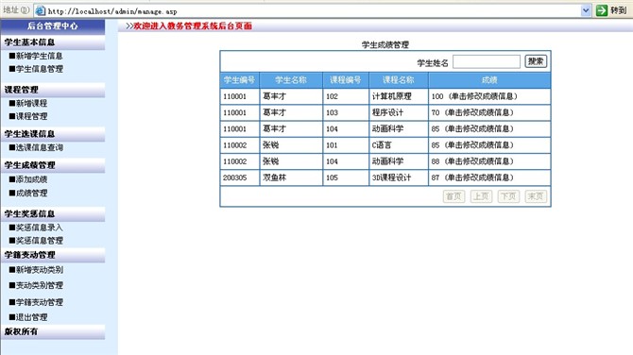Select 学生选课信息 section header
The width and height of the screenshot is (633, 355).
tap(53, 134)
